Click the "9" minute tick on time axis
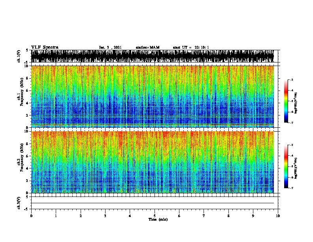The height and width of the screenshot is (242, 313). (x=253, y=216)
